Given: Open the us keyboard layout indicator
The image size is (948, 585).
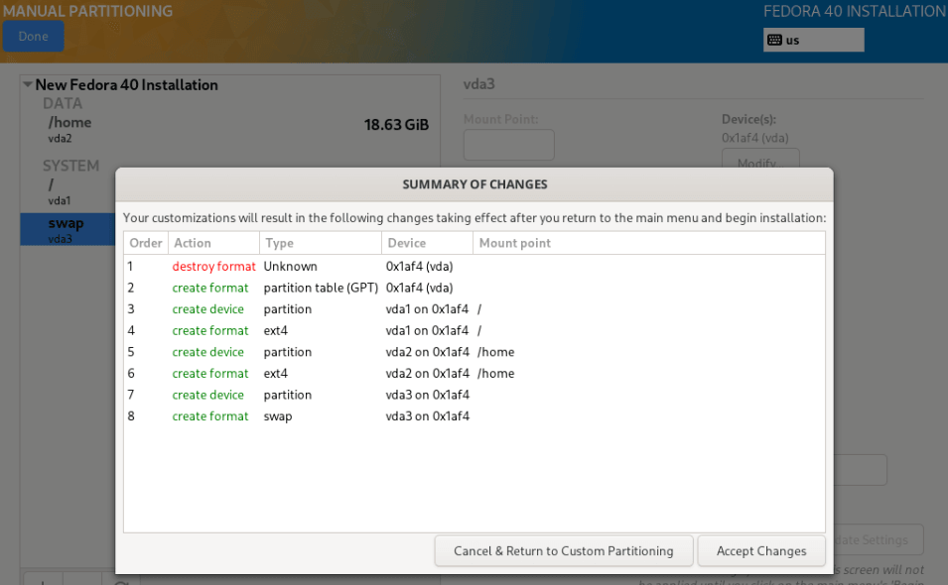Looking at the screenshot, I should (x=813, y=40).
